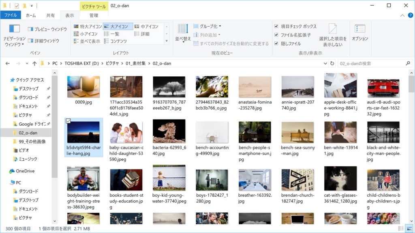Click the Picture Tools contextual tab
This screenshot has height=233, width=415.
click(x=94, y=6)
